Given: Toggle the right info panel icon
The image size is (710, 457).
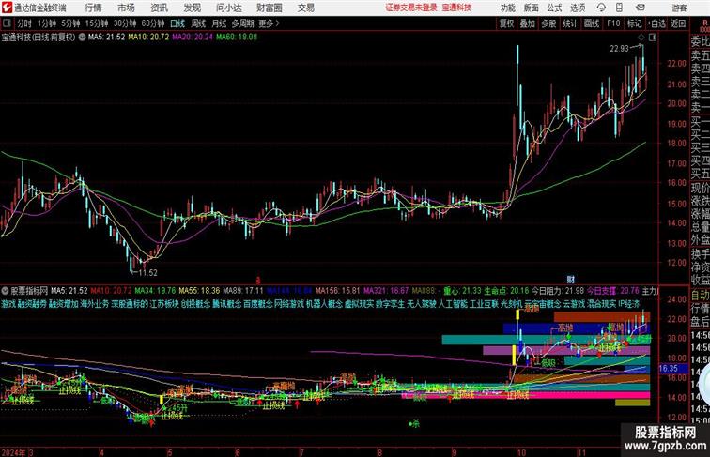Looking at the screenshot, I should pyautogui.click(x=653, y=38).
